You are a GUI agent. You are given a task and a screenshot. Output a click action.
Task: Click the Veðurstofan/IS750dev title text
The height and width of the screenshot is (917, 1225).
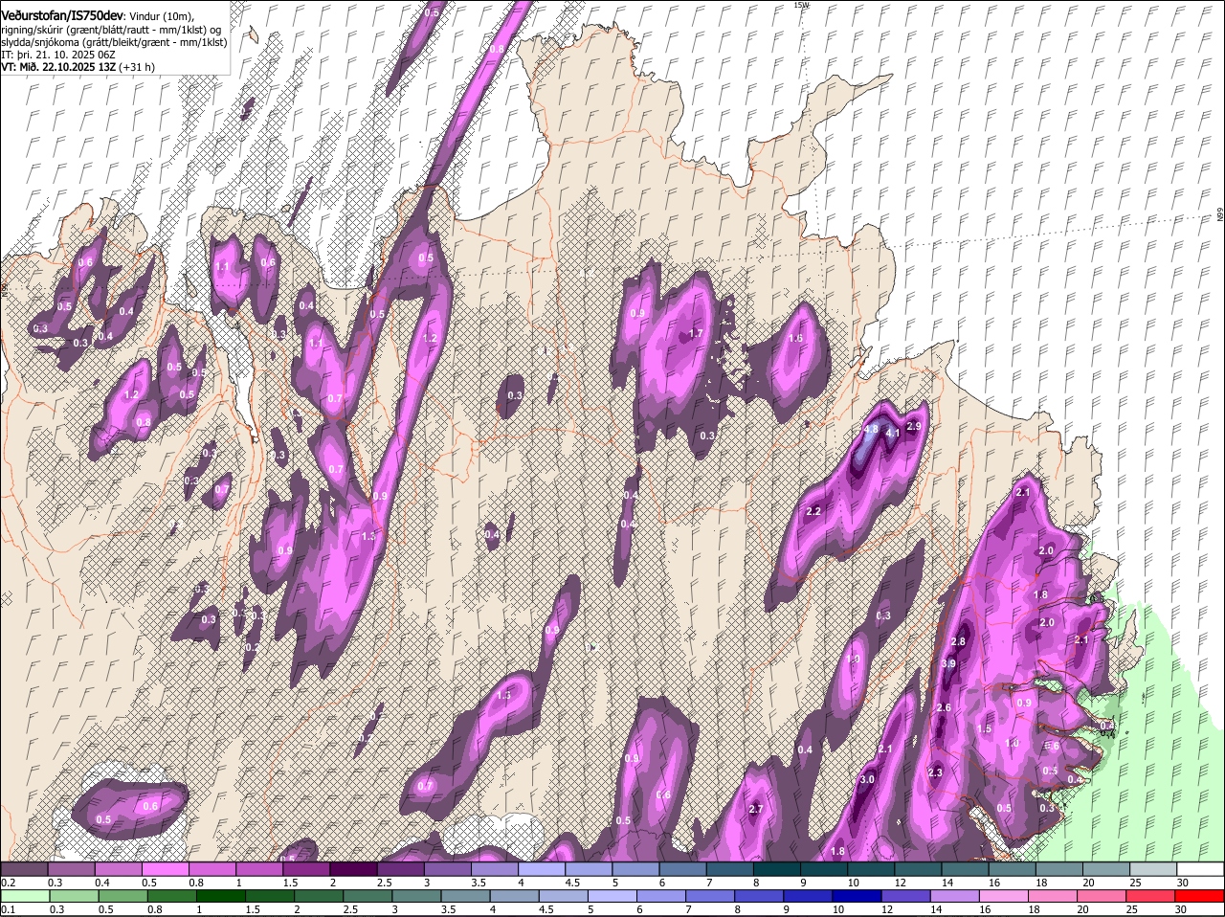click(x=62, y=16)
